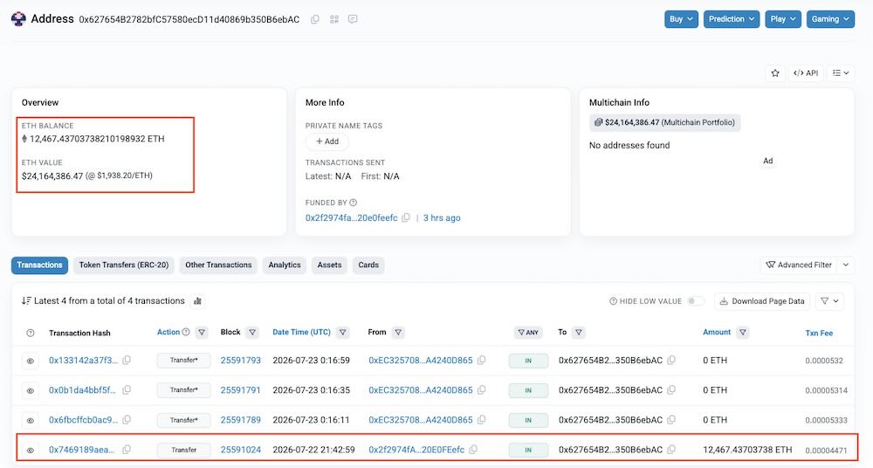Open block 25591024
Viewport: 873px width, 468px height.
(x=241, y=450)
